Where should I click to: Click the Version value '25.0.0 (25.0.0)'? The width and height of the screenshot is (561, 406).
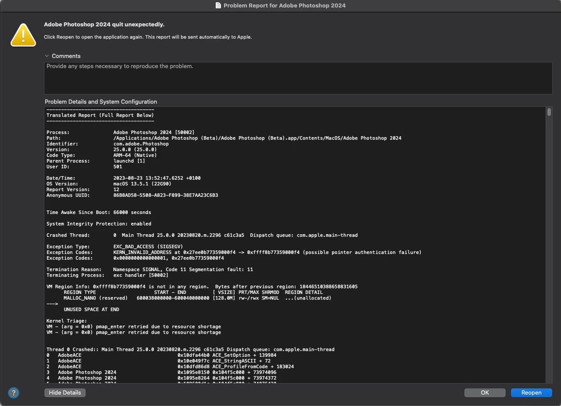point(135,149)
